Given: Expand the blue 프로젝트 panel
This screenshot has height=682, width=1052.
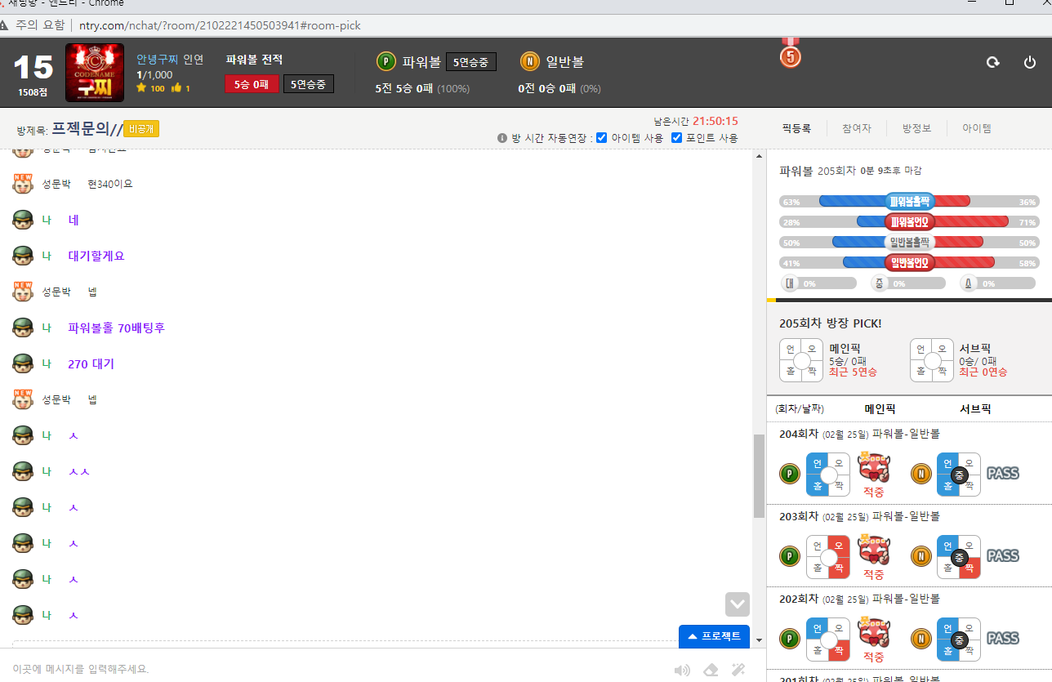Looking at the screenshot, I should [714, 636].
